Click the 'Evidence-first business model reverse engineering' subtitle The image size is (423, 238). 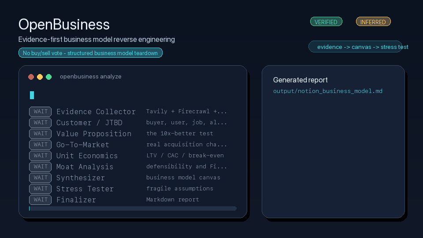[96, 39]
